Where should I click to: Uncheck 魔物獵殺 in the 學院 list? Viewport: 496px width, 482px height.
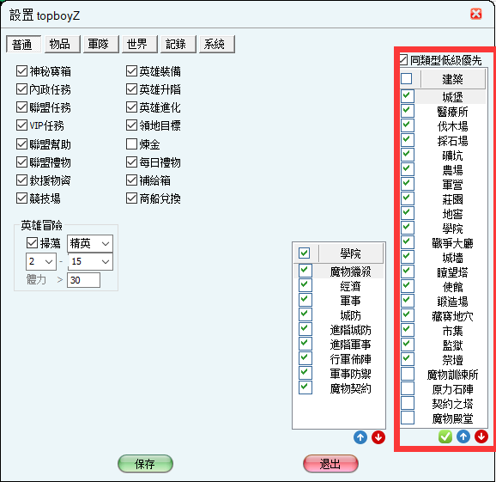(305, 272)
